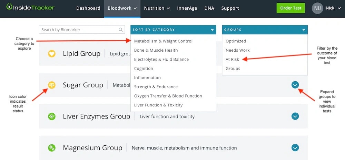Collapse the Groups filter dropdown

[265, 30]
